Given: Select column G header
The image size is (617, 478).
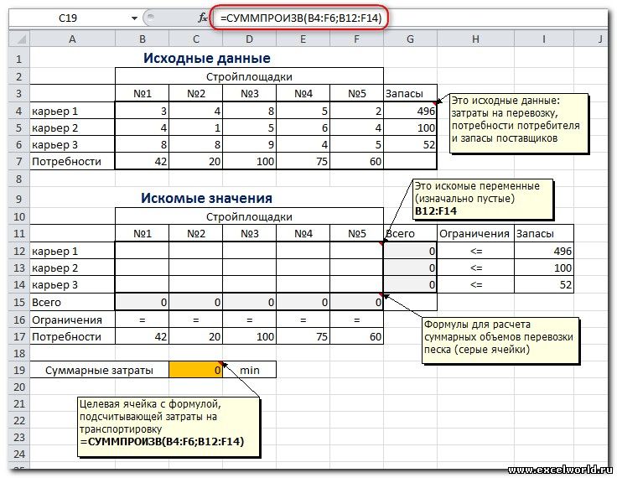Looking at the screenshot, I should pyautogui.click(x=410, y=39).
